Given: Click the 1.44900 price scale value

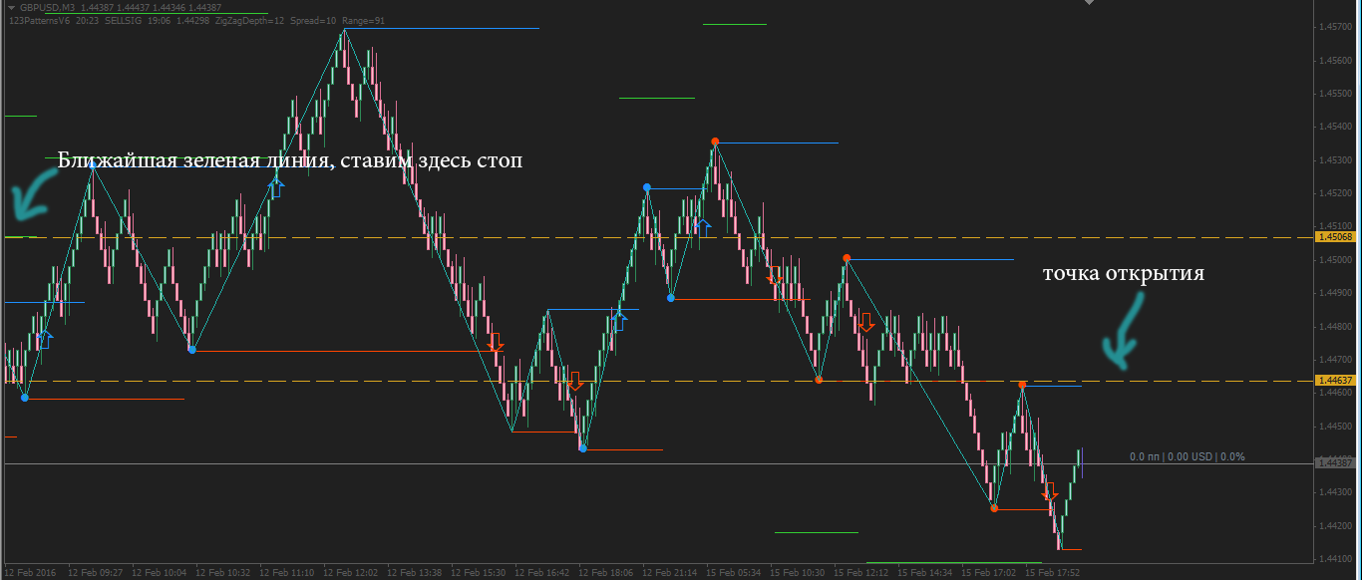Looking at the screenshot, I should (1335, 293).
